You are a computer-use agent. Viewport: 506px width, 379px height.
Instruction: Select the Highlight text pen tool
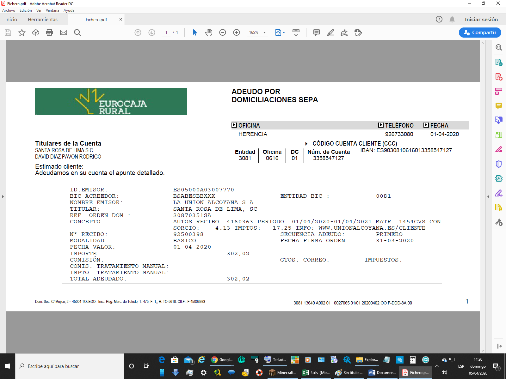coord(330,33)
